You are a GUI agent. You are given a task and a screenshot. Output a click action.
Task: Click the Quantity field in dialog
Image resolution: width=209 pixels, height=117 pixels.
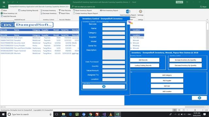coord(114,67)
